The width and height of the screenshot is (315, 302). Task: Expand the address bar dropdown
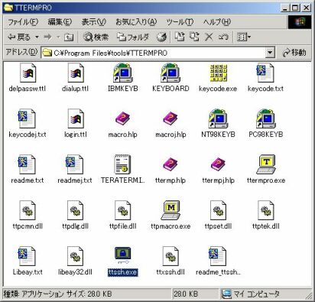click(270, 53)
